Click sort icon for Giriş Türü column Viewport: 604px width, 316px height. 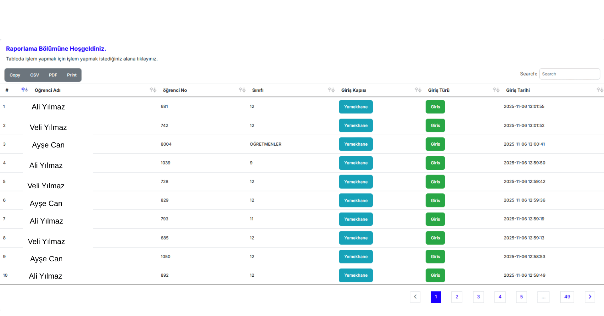(x=496, y=90)
